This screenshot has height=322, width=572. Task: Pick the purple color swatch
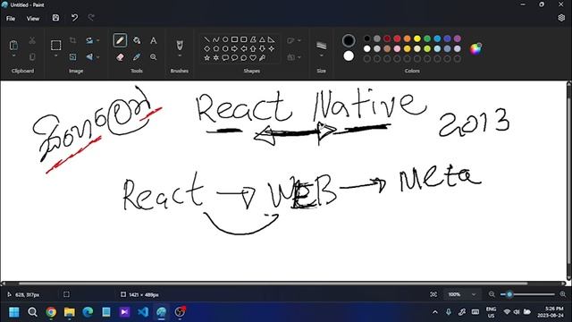pyautogui.click(x=458, y=38)
